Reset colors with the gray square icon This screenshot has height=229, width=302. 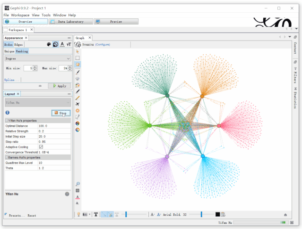[78, 190]
